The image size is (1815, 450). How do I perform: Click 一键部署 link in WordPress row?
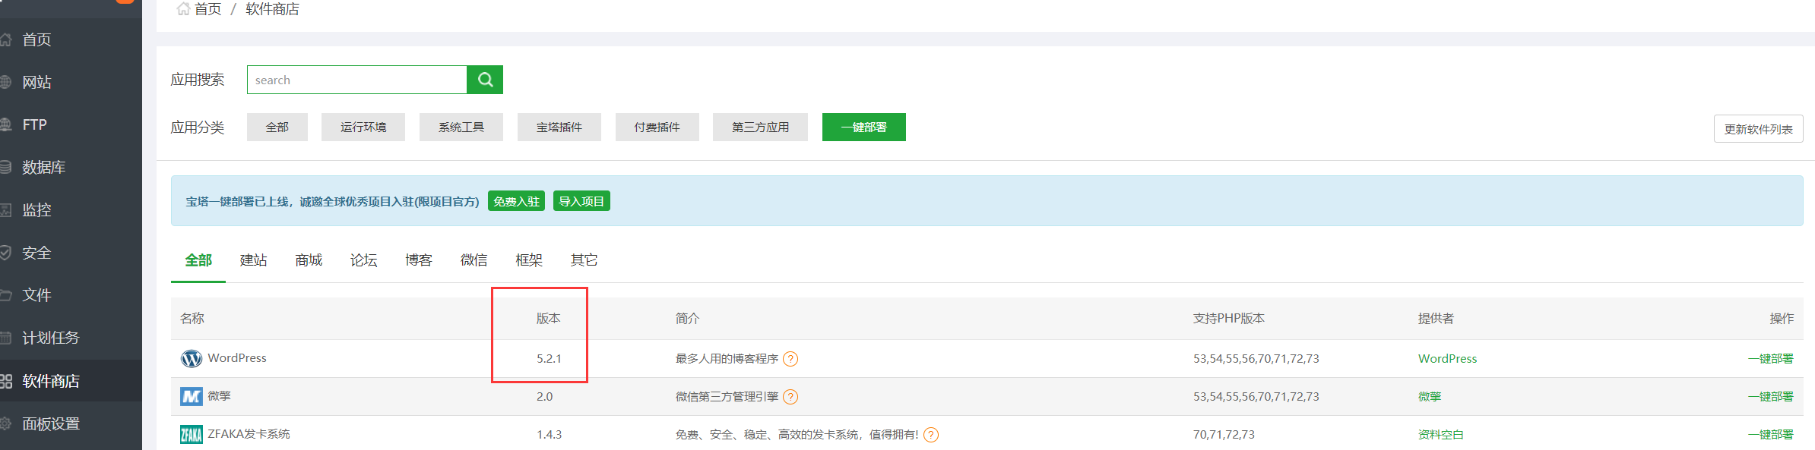pos(1770,358)
